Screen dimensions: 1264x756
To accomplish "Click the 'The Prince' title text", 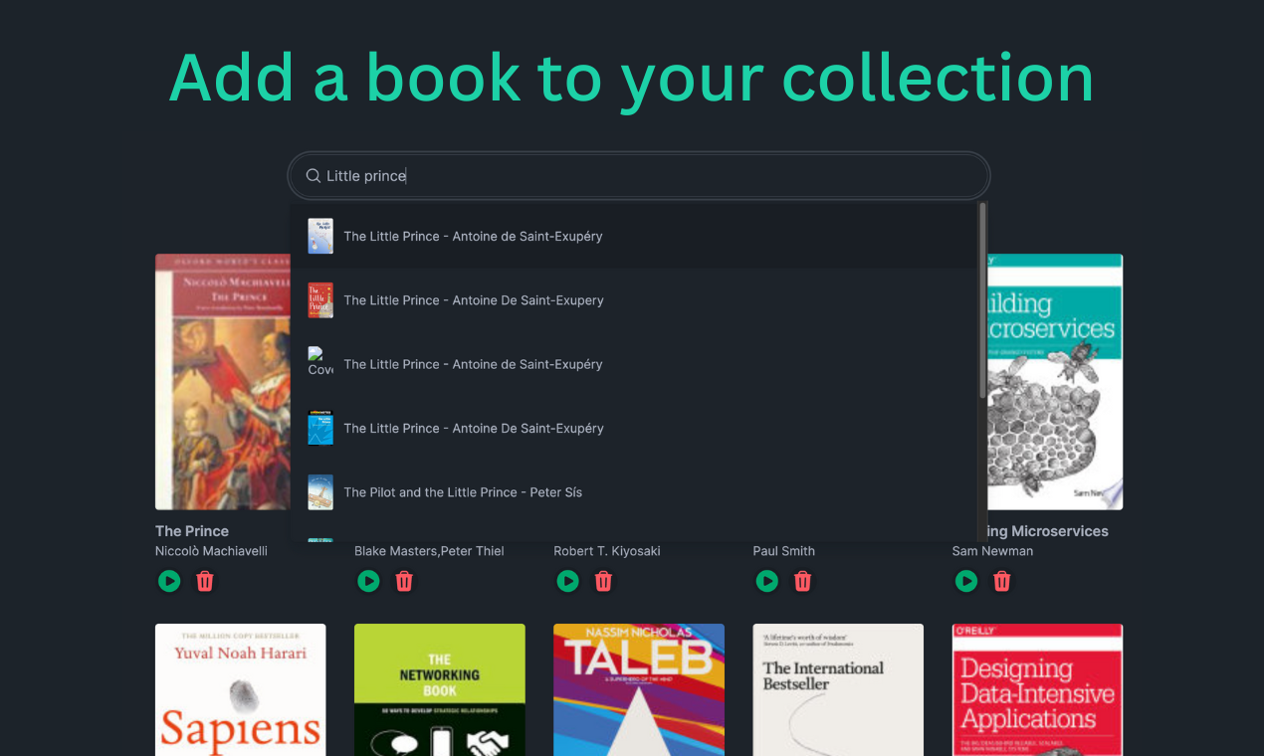I will pyautogui.click(x=192, y=531).
